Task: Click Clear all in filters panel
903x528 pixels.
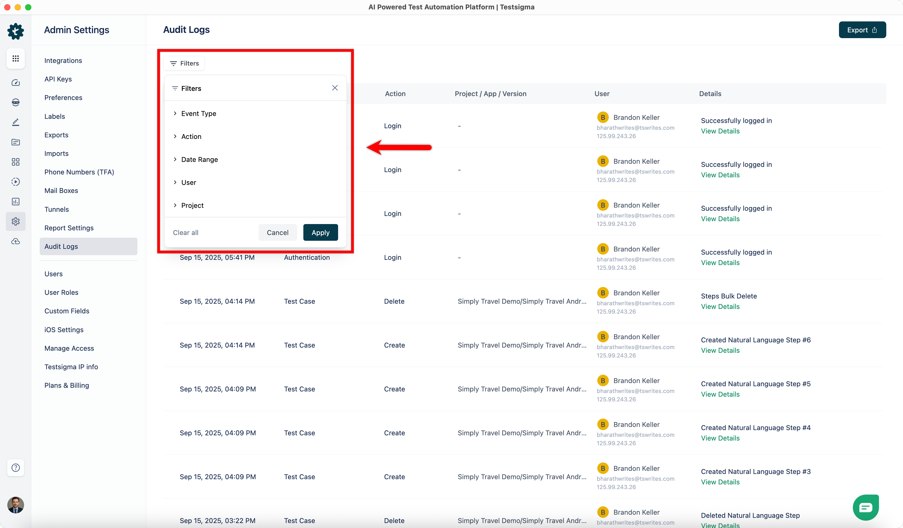Action: (x=186, y=232)
